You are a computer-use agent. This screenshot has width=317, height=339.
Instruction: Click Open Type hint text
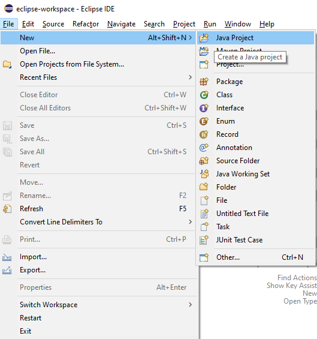[300, 301]
